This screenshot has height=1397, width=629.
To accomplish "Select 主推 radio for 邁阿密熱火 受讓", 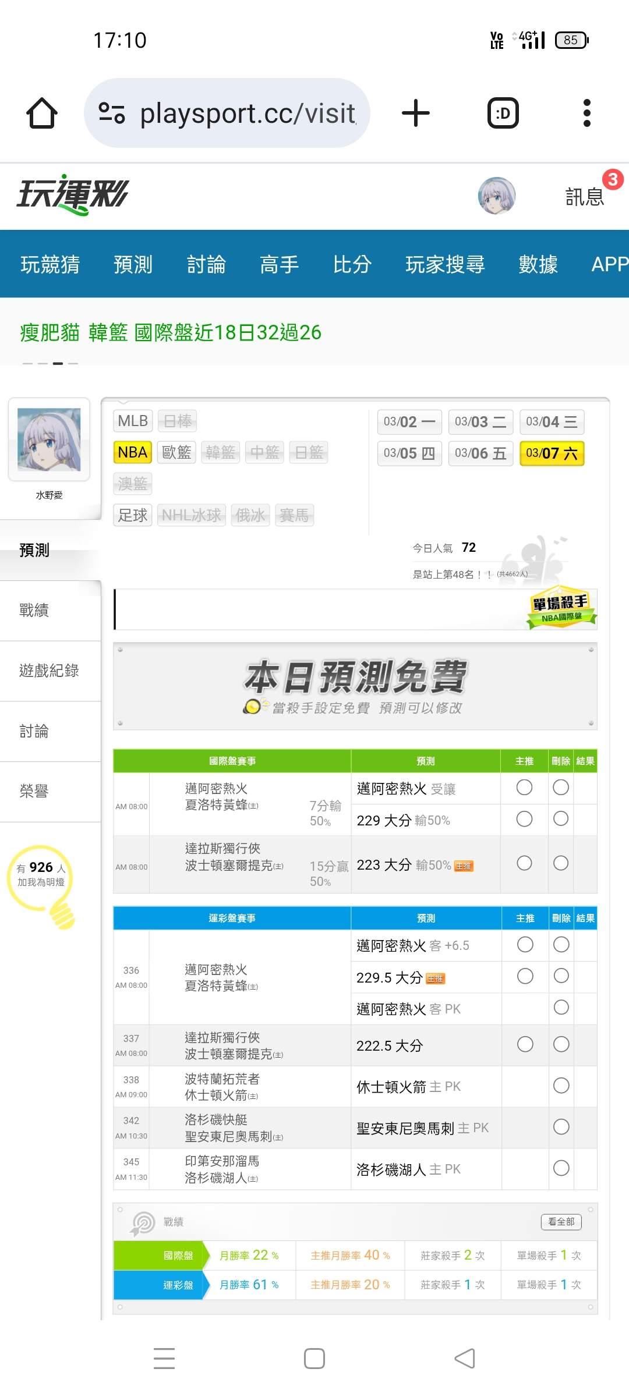I will point(524,788).
